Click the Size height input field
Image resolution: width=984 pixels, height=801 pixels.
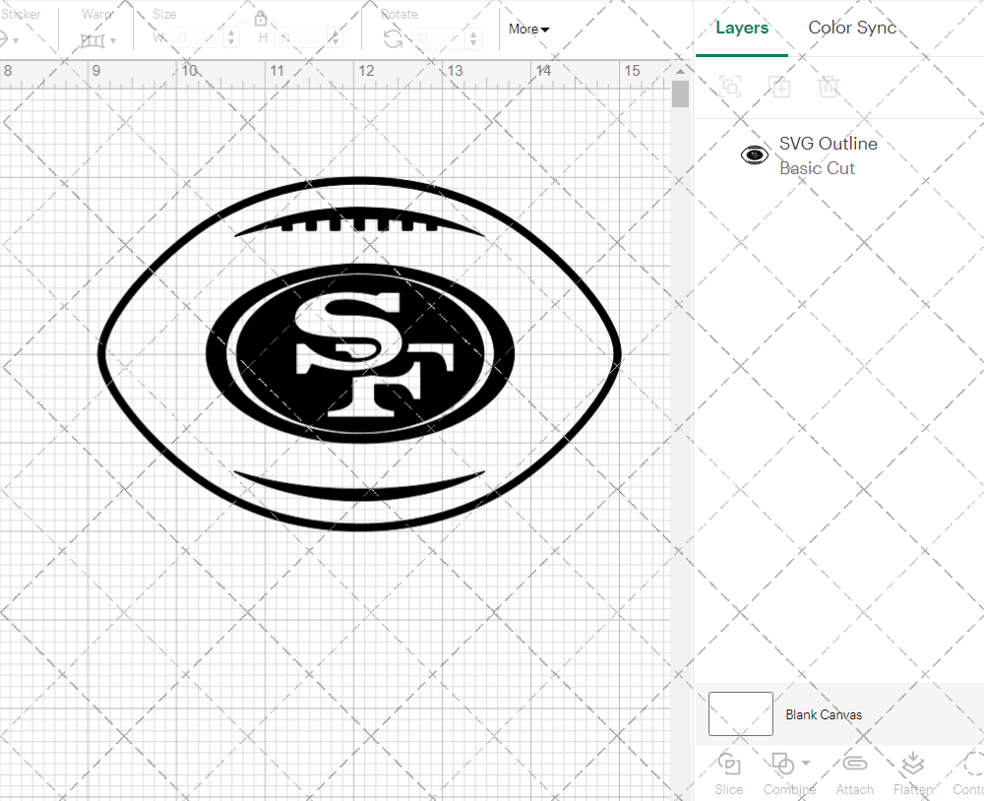pos(301,37)
